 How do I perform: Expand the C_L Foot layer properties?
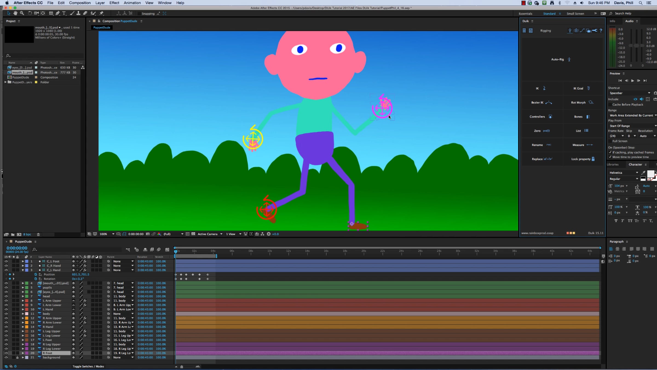click(23, 261)
